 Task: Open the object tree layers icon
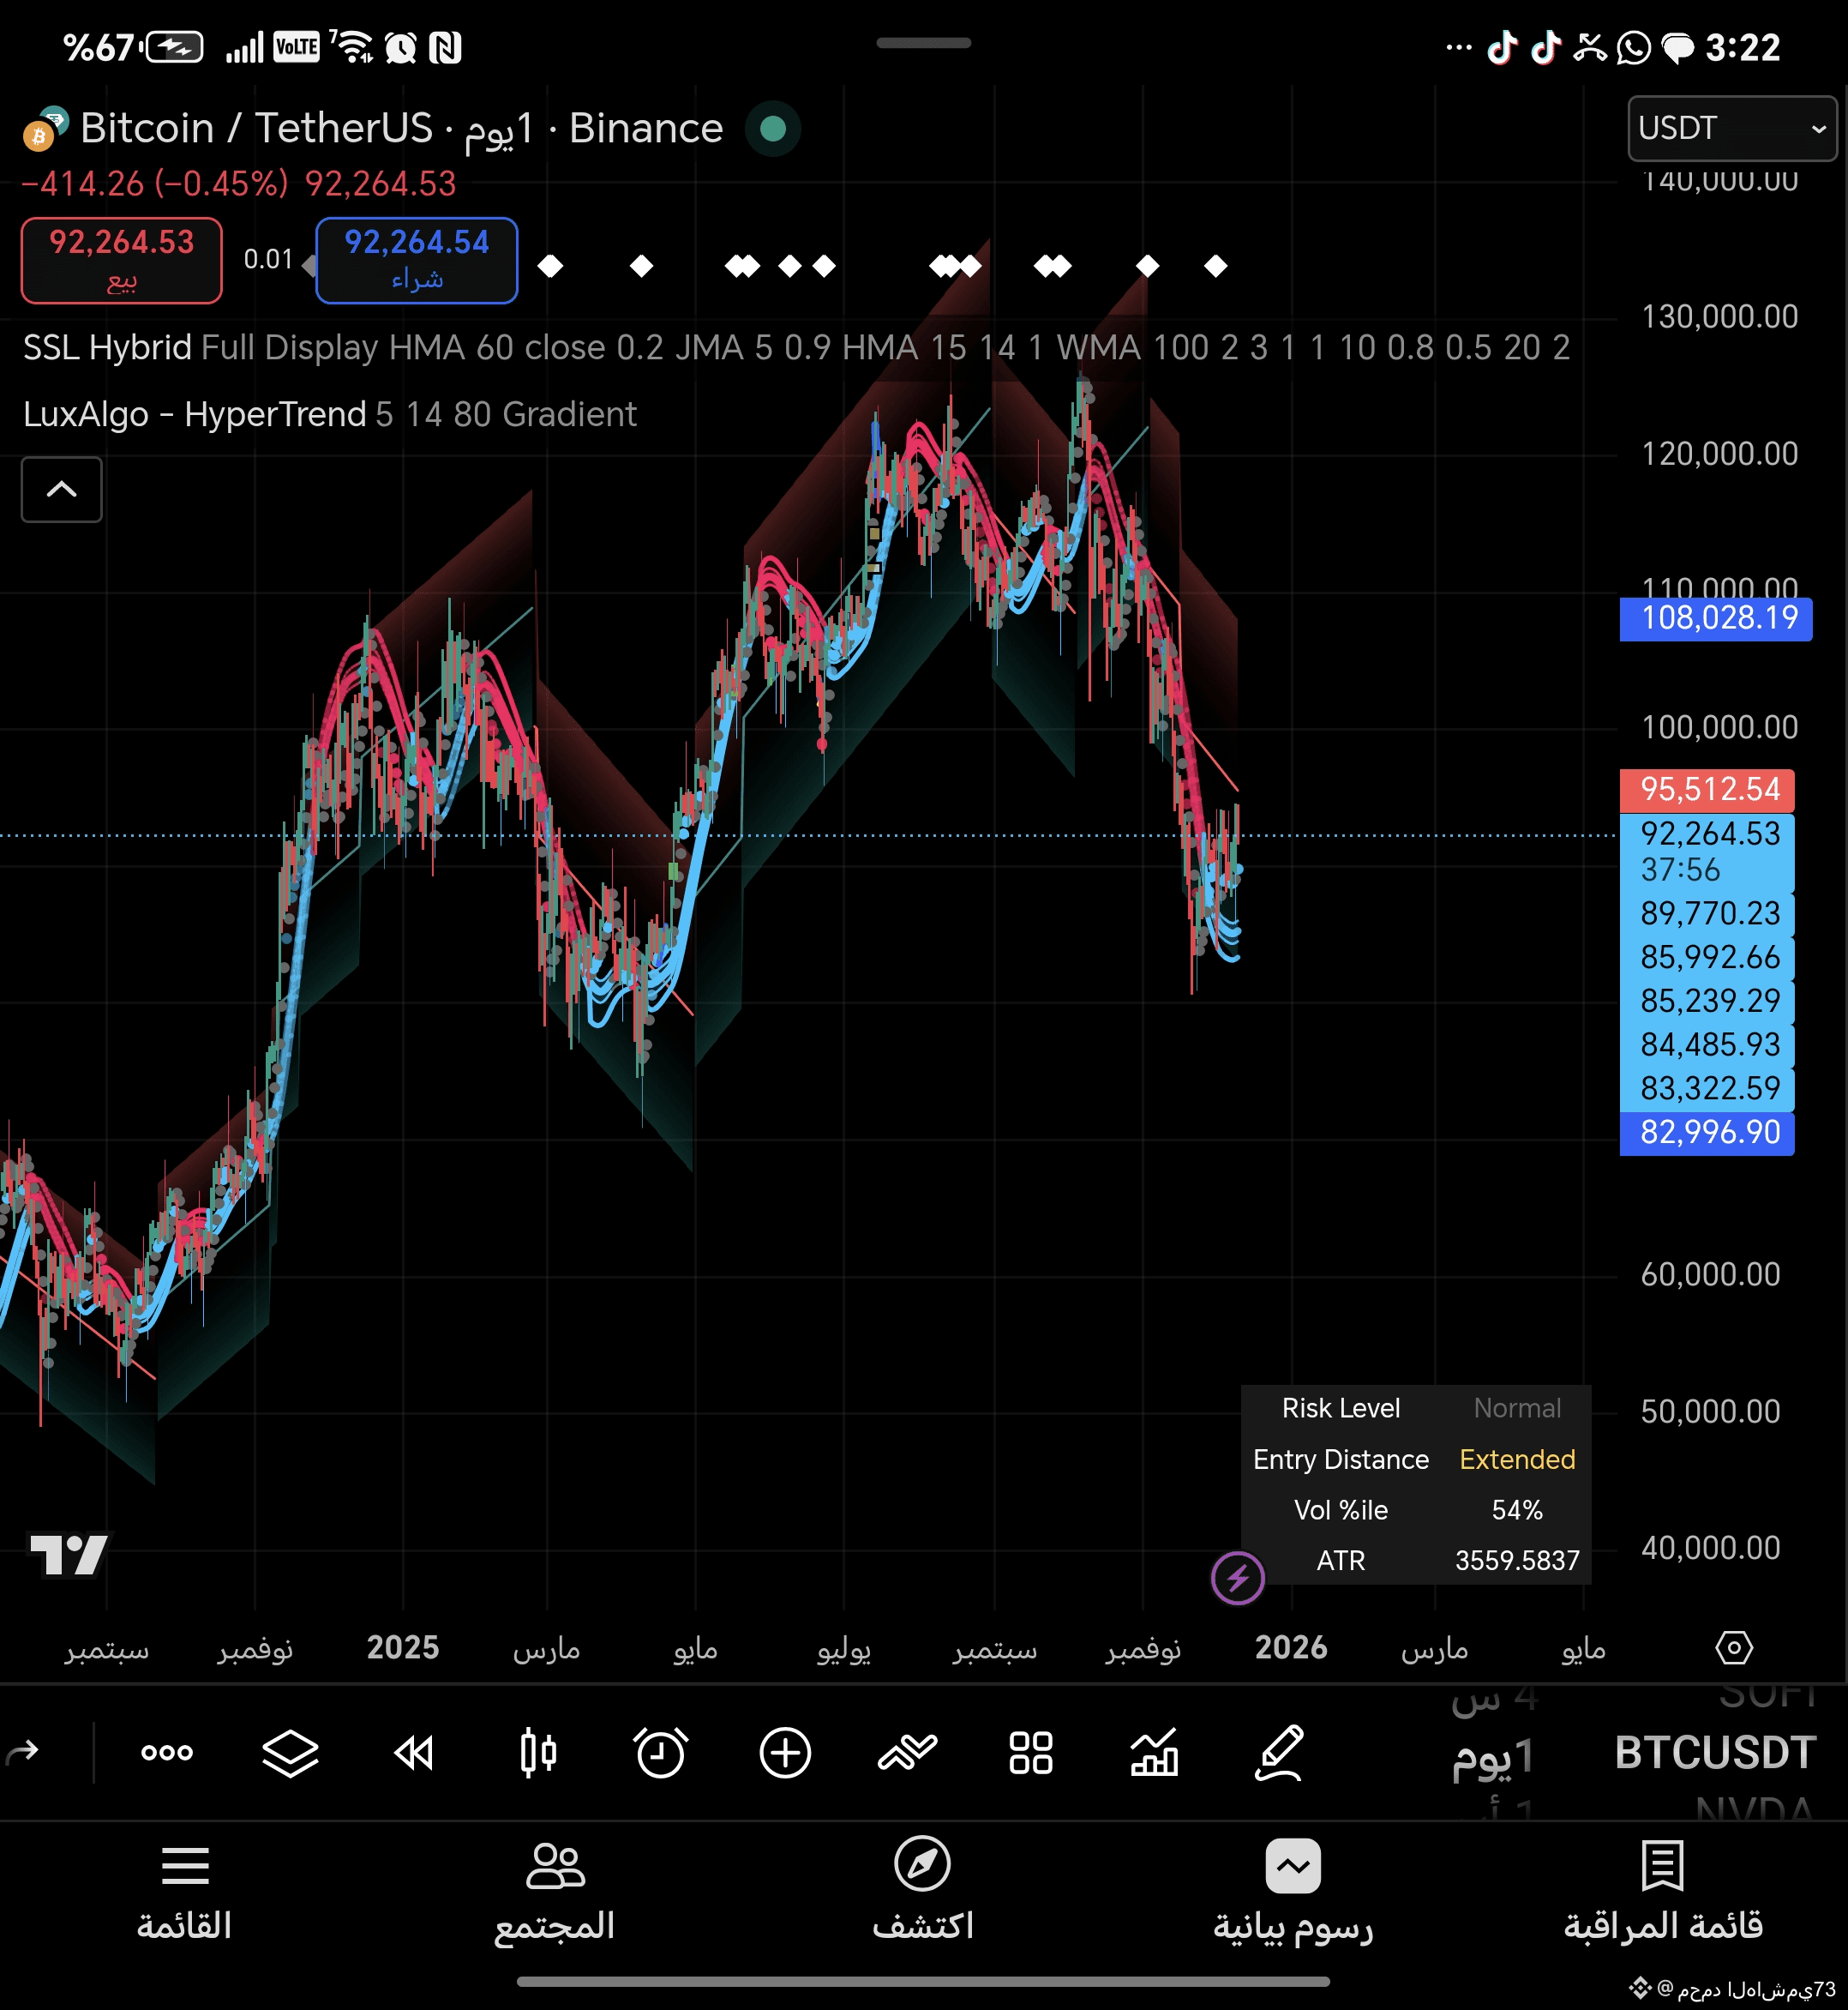click(x=290, y=1752)
